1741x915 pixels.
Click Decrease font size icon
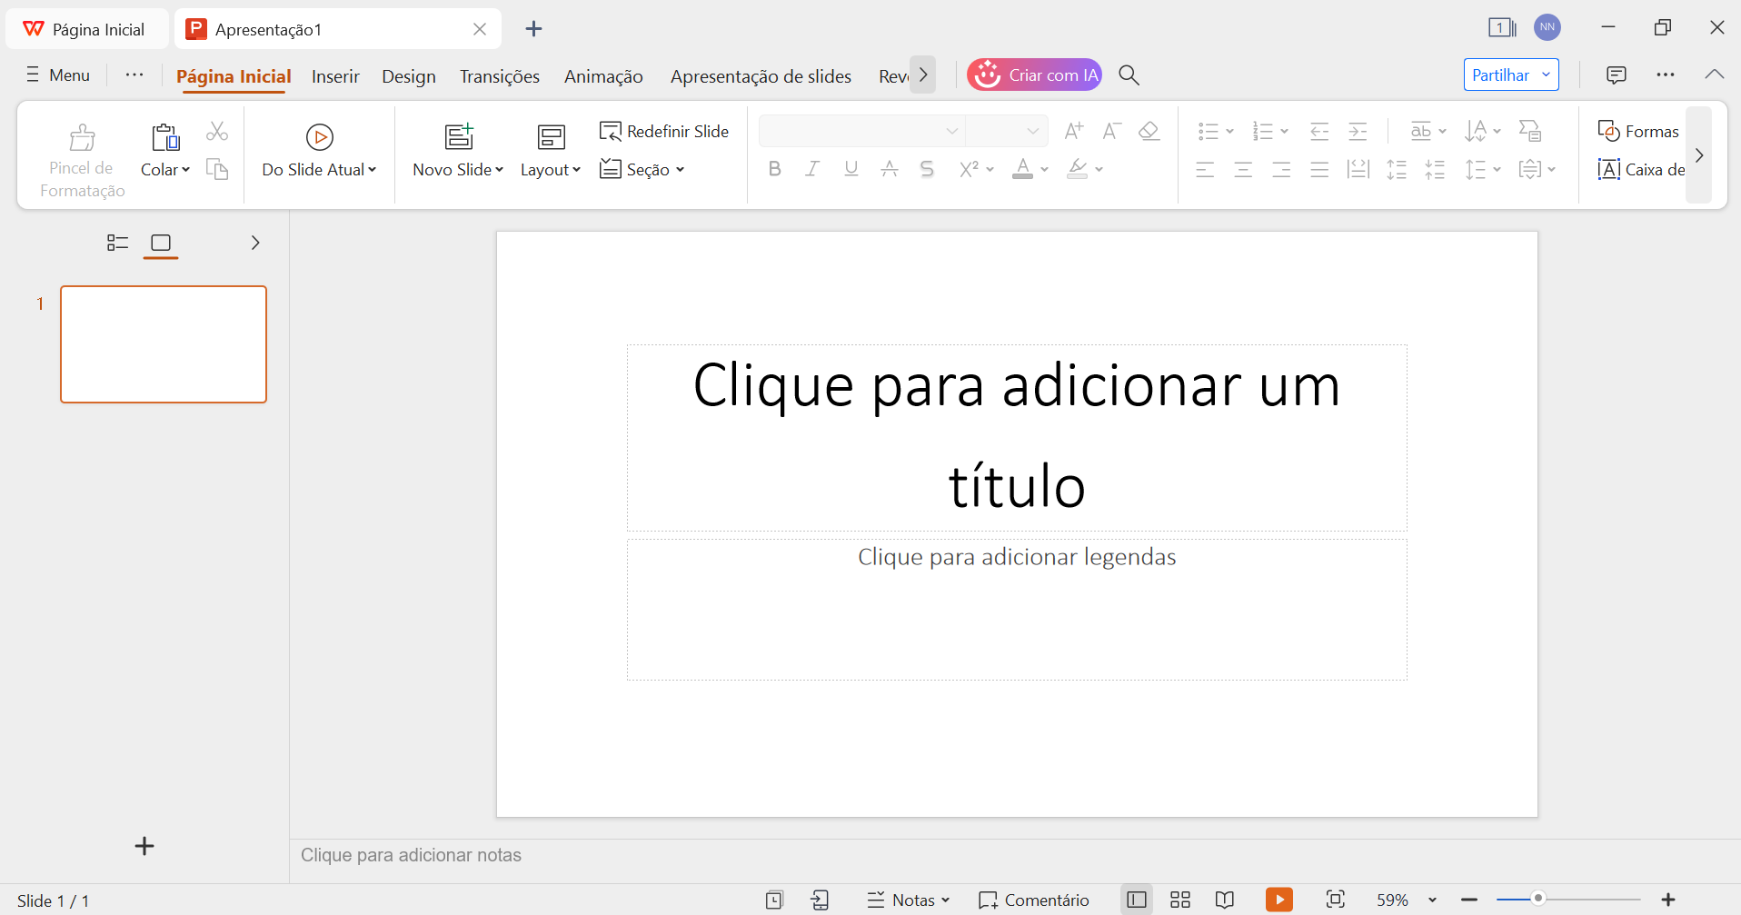pyautogui.click(x=1111, y=131)
